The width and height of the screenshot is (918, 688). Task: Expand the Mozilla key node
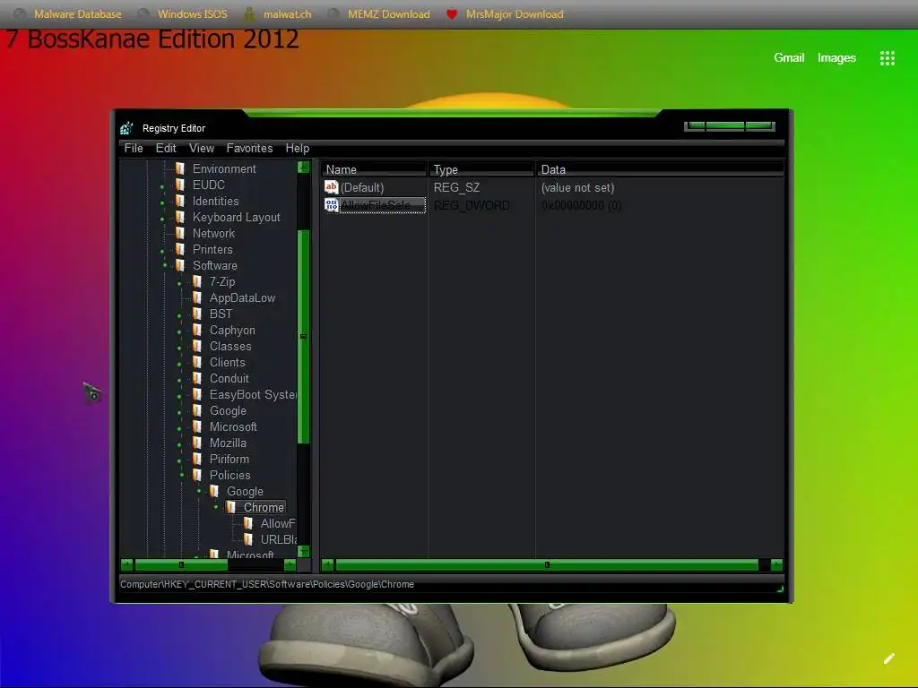[179, 444]
